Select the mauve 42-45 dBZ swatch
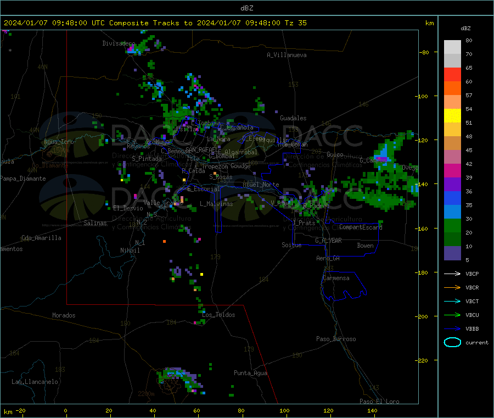The image size is (494, 418). (452, 157)
